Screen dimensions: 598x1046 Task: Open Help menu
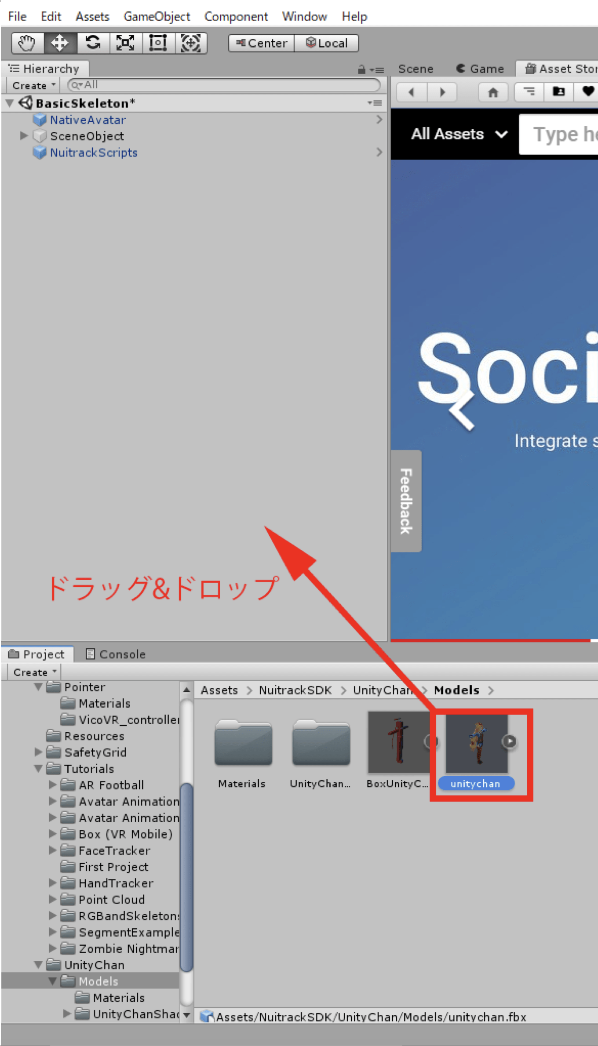pos(354,17)
